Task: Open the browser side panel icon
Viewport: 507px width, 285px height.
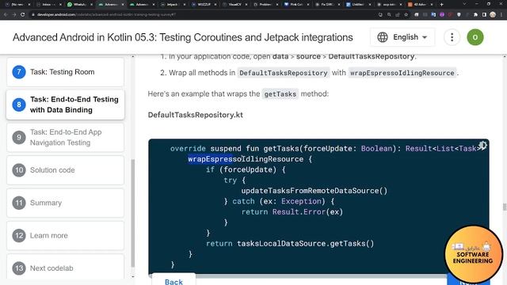Action: [x=484, y=14]
